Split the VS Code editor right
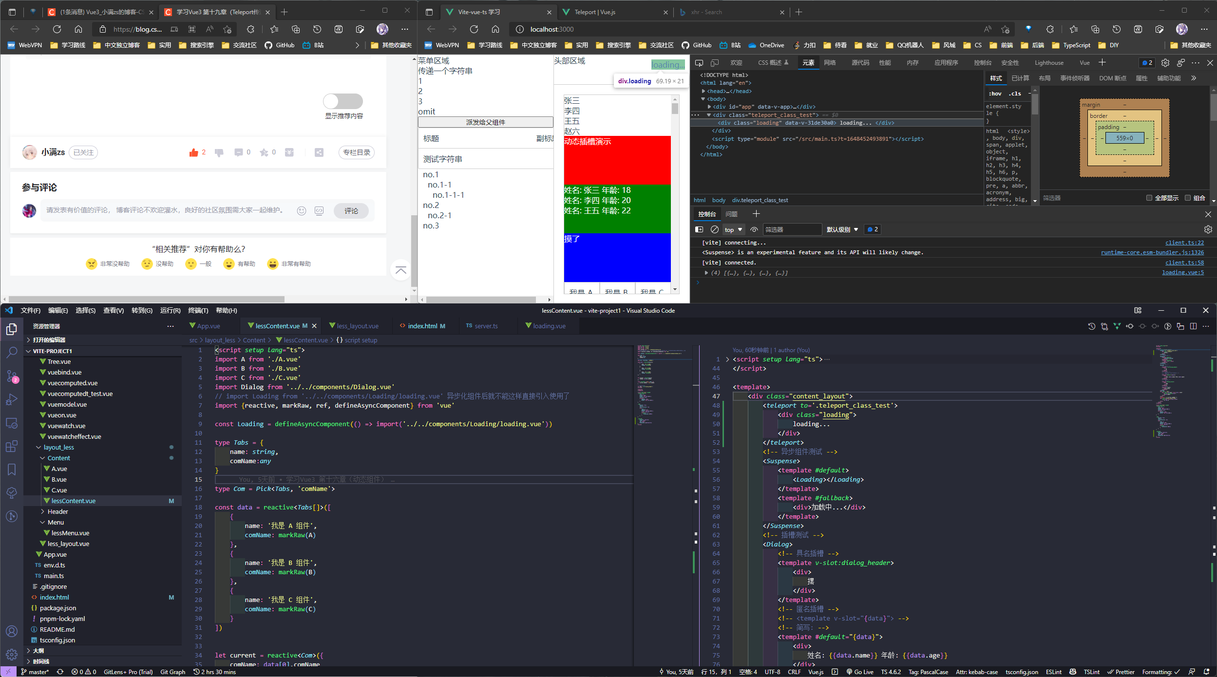 click(x=1193, y=326)
